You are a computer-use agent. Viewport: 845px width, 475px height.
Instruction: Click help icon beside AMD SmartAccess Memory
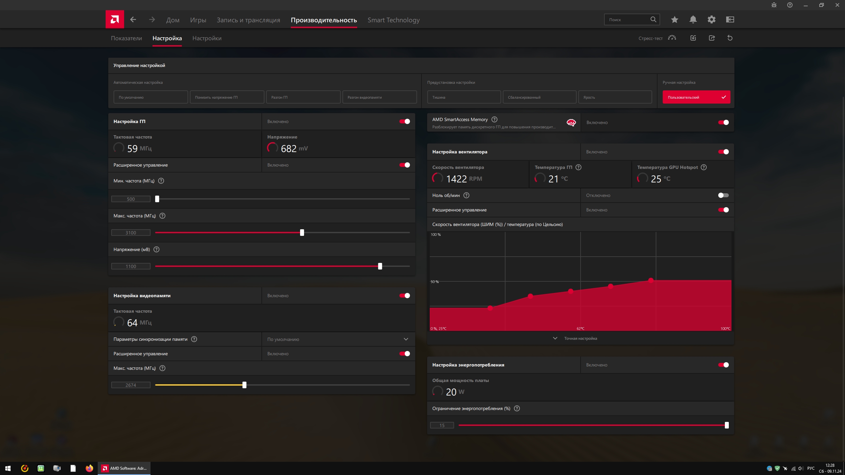[x=494, y=119]
